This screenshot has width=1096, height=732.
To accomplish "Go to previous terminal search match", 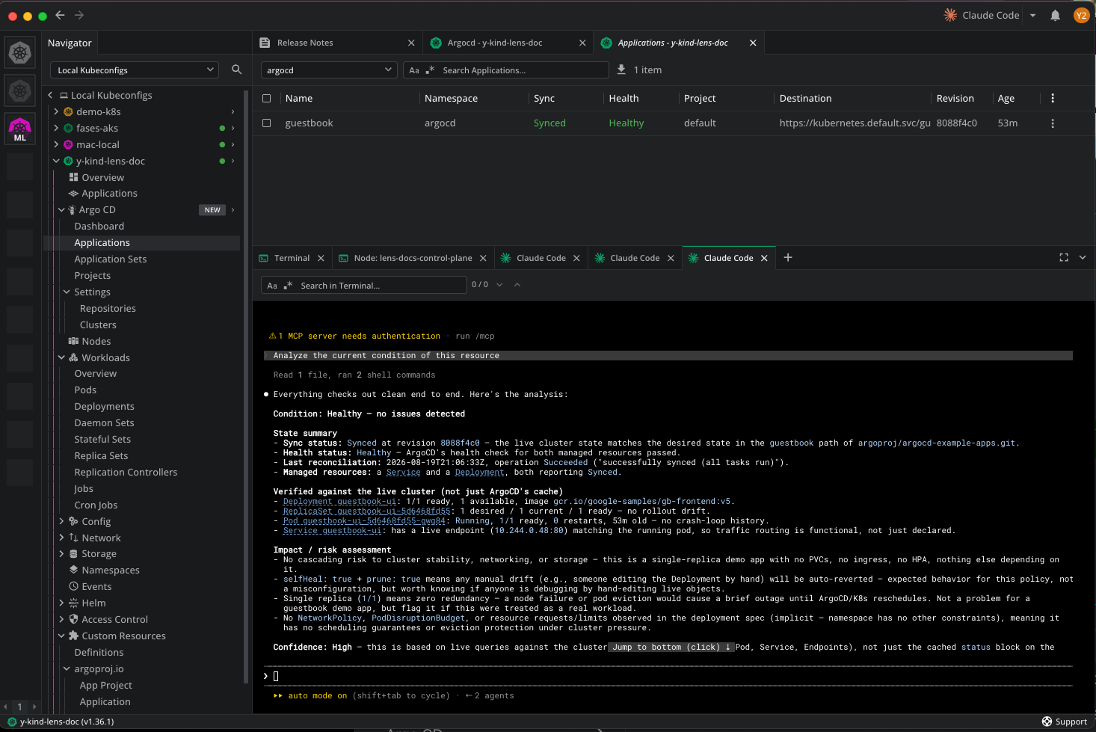I will click(517, 285).
